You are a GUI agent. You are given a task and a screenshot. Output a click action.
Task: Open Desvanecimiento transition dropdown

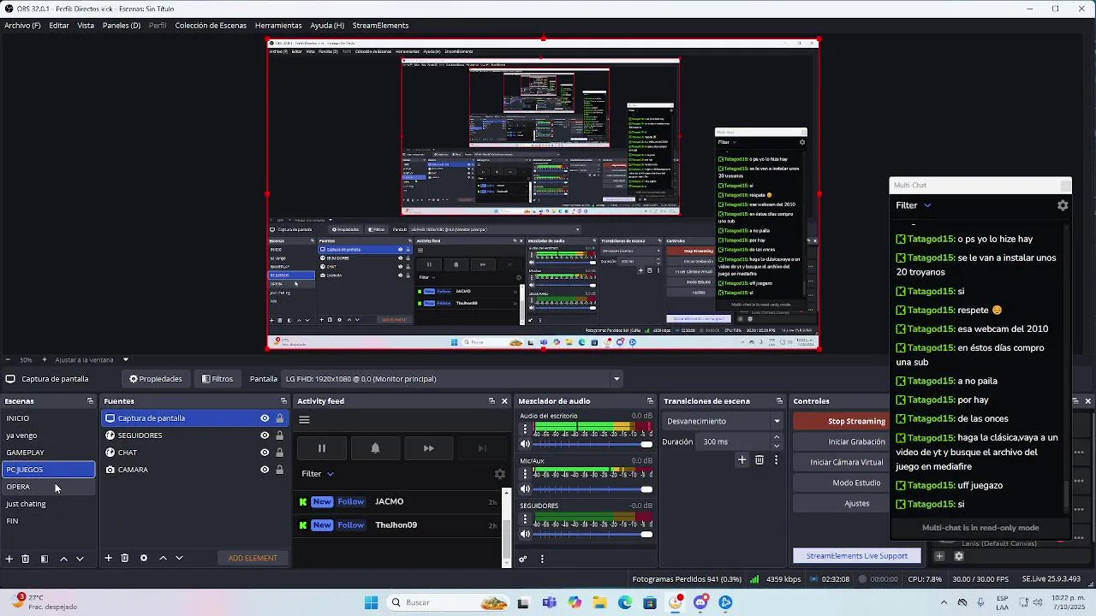pyautogui.click(x=724, y=421)
